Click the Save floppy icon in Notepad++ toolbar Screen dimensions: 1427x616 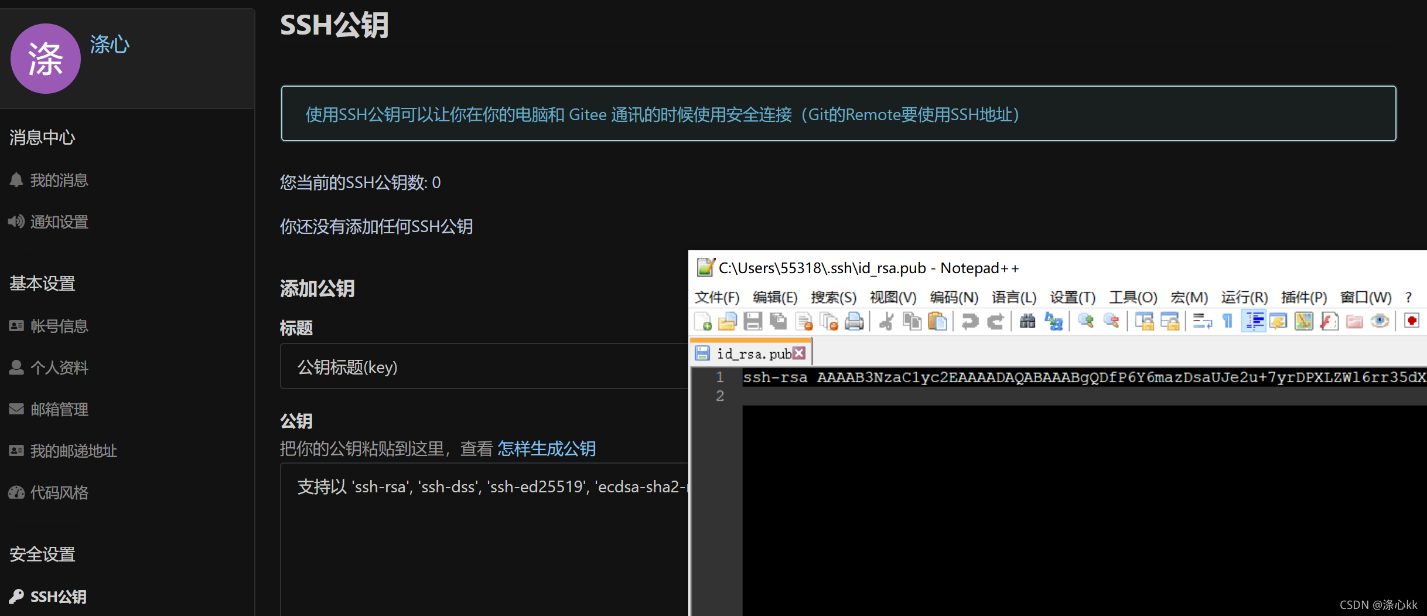[753, 321]
